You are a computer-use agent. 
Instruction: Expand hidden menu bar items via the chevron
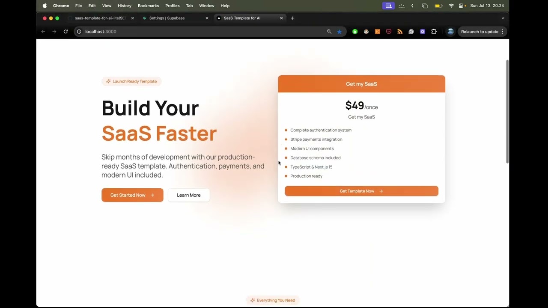412,6
